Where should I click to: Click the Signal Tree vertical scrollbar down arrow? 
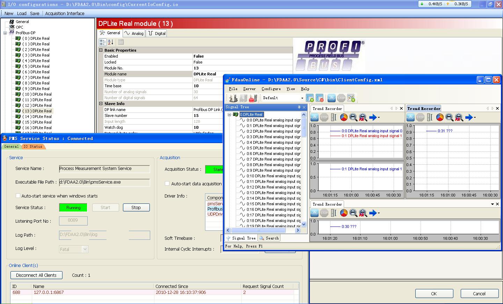(x=304, y=224)
